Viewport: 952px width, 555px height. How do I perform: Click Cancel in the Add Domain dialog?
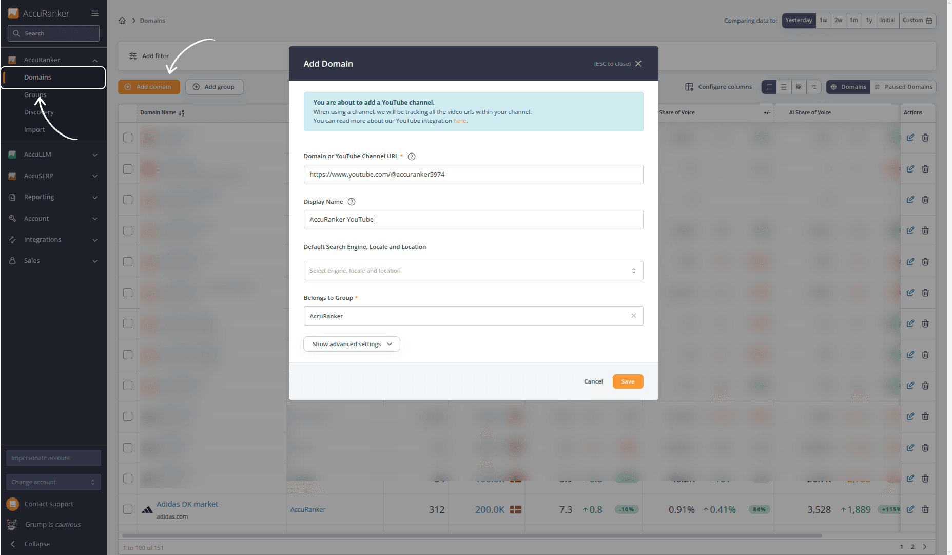tap(593, 381)
